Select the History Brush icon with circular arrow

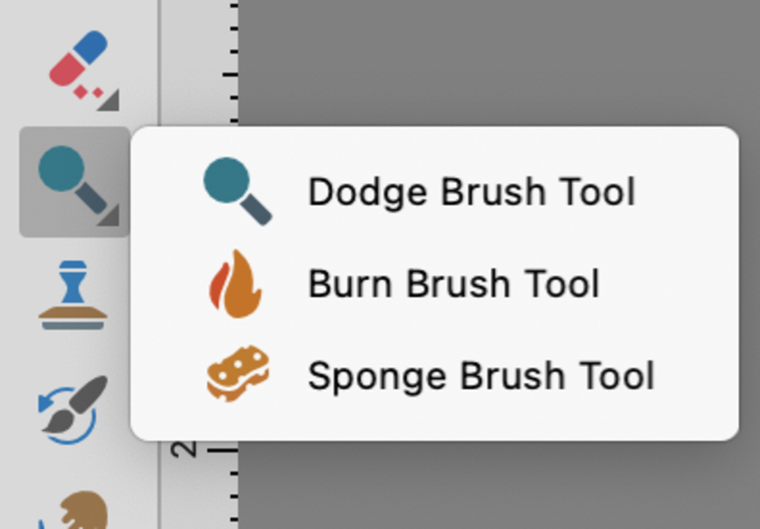(x=74, y=405)
